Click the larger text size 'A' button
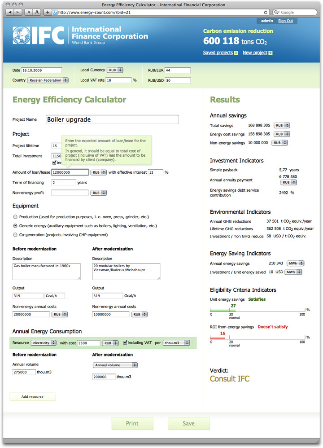Viewport: 323px width, 448px height. [x=37, y=12]
